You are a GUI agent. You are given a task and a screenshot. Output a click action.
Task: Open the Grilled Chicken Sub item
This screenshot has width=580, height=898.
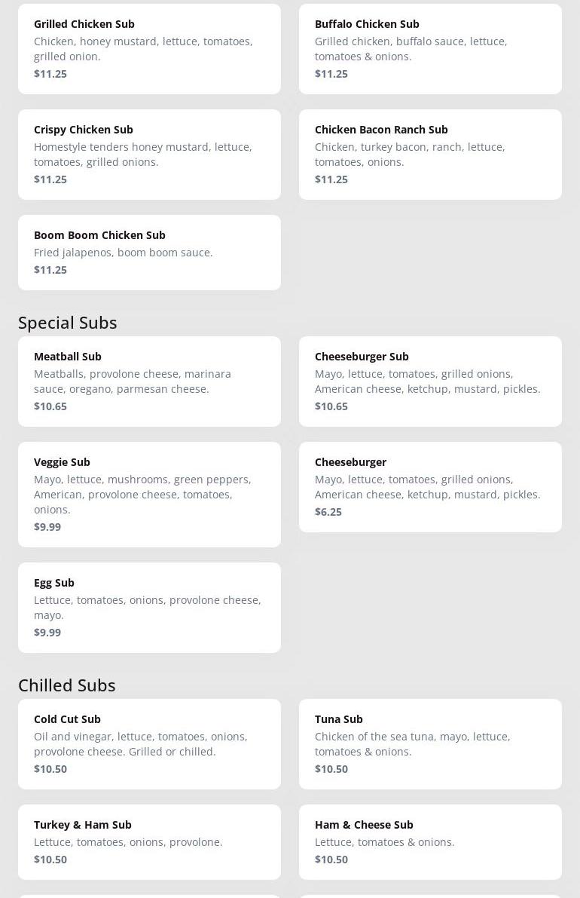click(149, 49)
